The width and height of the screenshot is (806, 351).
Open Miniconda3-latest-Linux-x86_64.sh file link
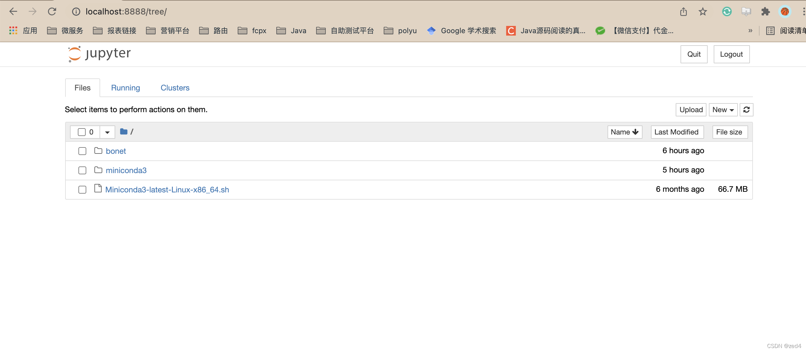pos(167,190)
